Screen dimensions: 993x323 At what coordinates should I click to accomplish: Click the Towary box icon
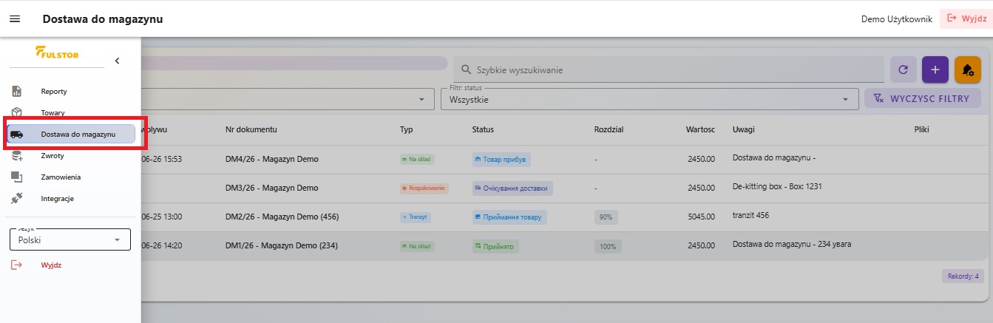pos(16,112)
